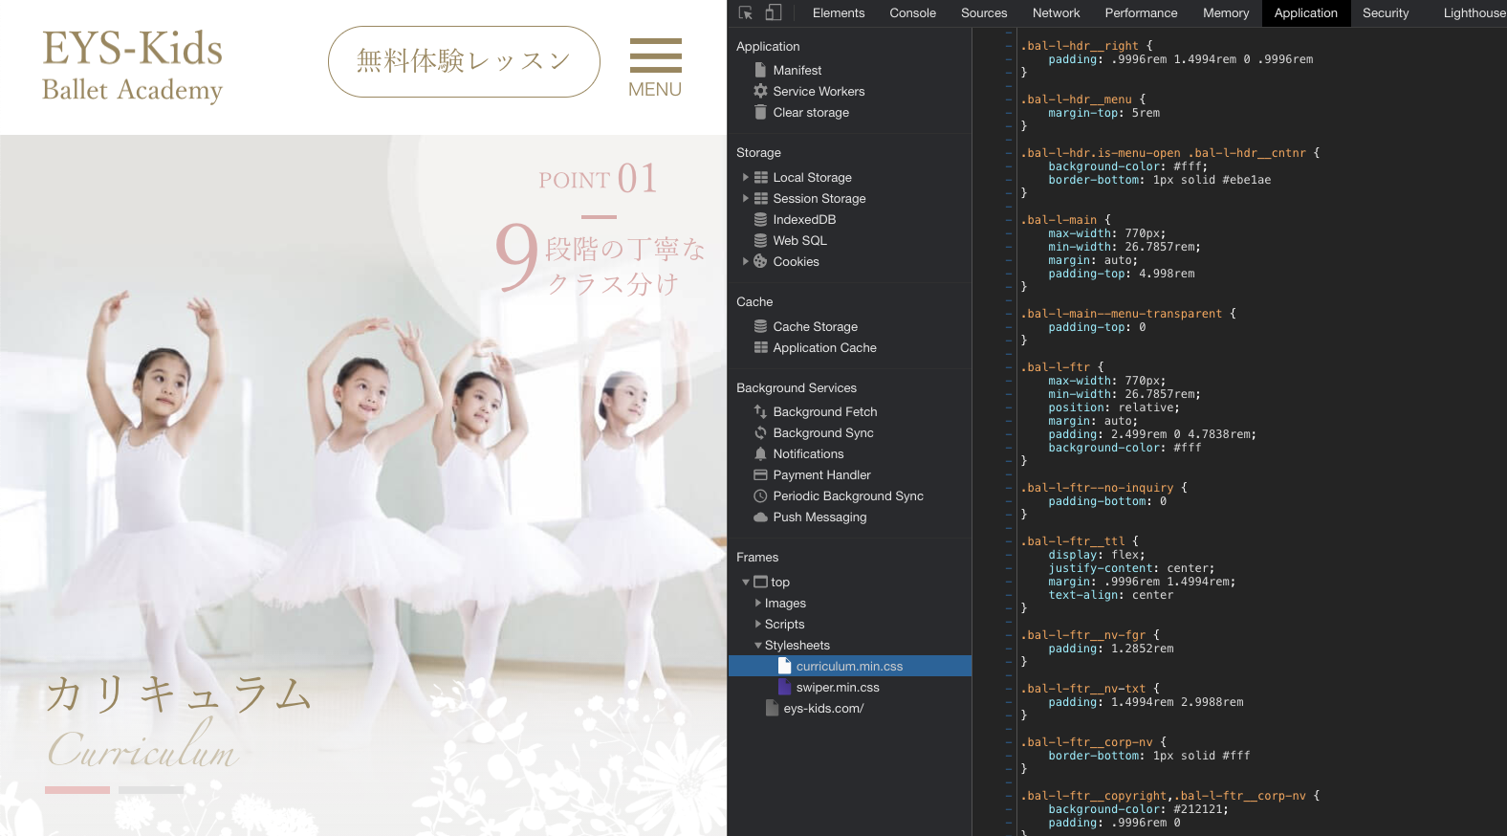Switch to the Network tab
Image resolution: width=1507 pixels, height=836 pixels.
1056,12
